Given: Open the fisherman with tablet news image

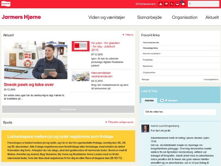Looking at the screenshot, I should tap(36, 60).
